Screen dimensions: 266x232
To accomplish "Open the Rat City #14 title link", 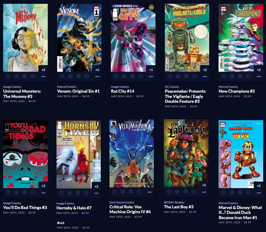I will 122,91.
